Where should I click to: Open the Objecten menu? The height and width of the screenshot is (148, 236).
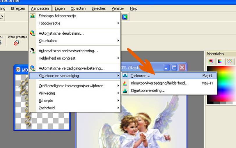pyautogui.click(x=78, y=8)
